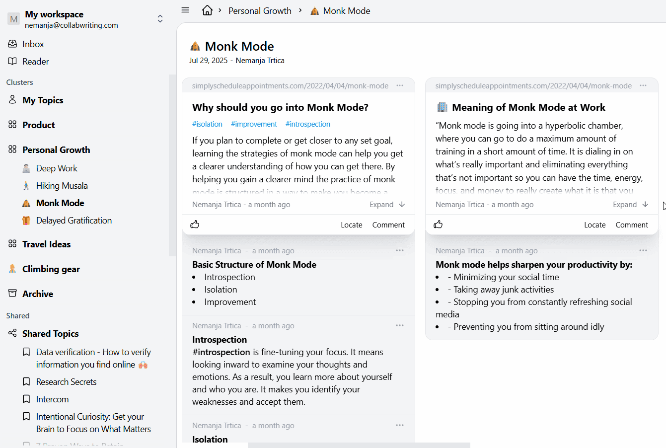Click Personal Growth in the breadcrumb
The height and width of the screenshot is (448, 666).
pos(260,10)
